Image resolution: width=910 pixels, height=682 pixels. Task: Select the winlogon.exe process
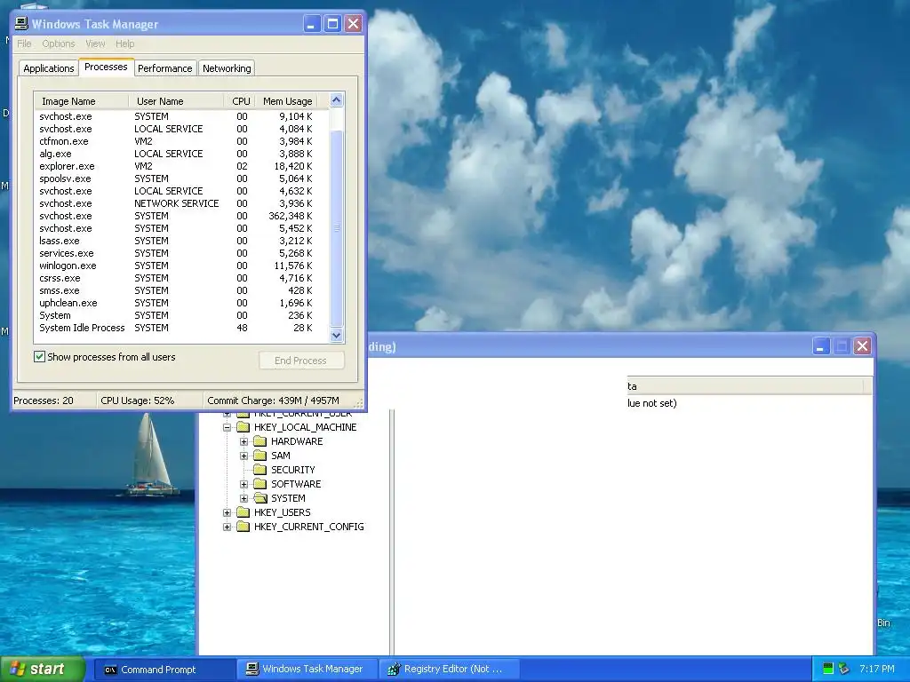(181, 266)
